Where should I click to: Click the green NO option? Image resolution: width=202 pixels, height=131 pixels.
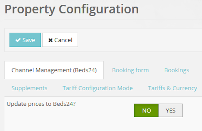pos(146,110)
